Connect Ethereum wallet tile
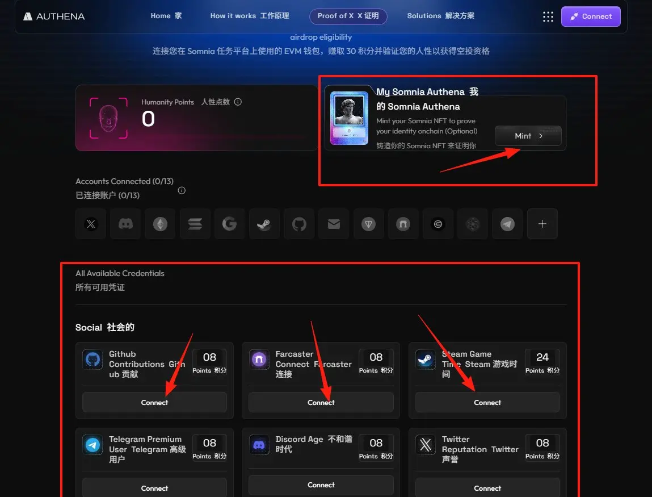 tap(160, 224)
